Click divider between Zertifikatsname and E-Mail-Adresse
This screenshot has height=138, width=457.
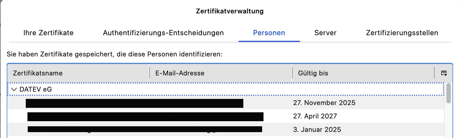[149, 73]
